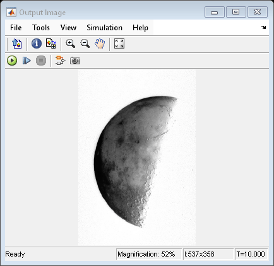The image size is (274, 266).
Task: Open the Help menu
Action: (140, 28)
